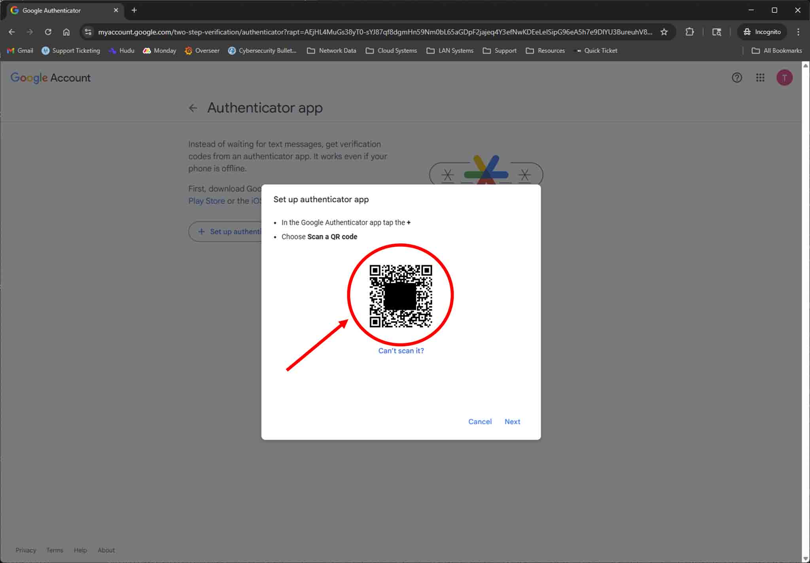The width and height of the screenshot is (810, 563).
Task: Click the Help question mark icon
Action: [x=736, y=78]
